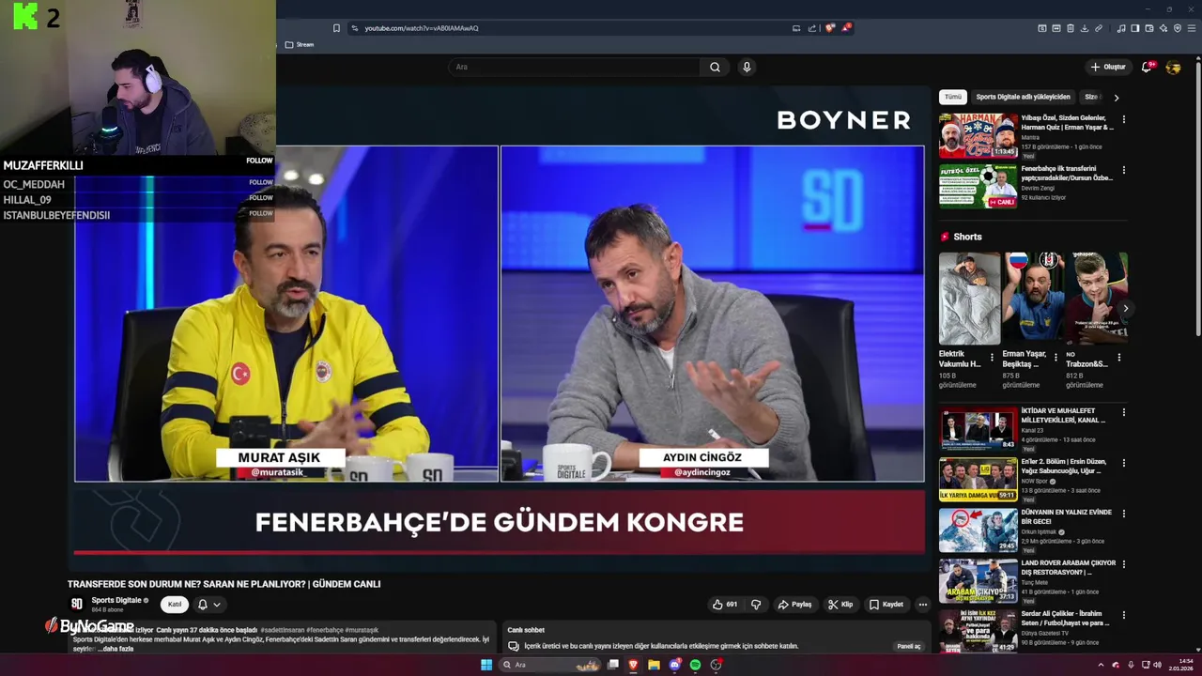Open options menu for Trabzon&S short
The image size is (1202, 676).
(x=1118, y=357)
